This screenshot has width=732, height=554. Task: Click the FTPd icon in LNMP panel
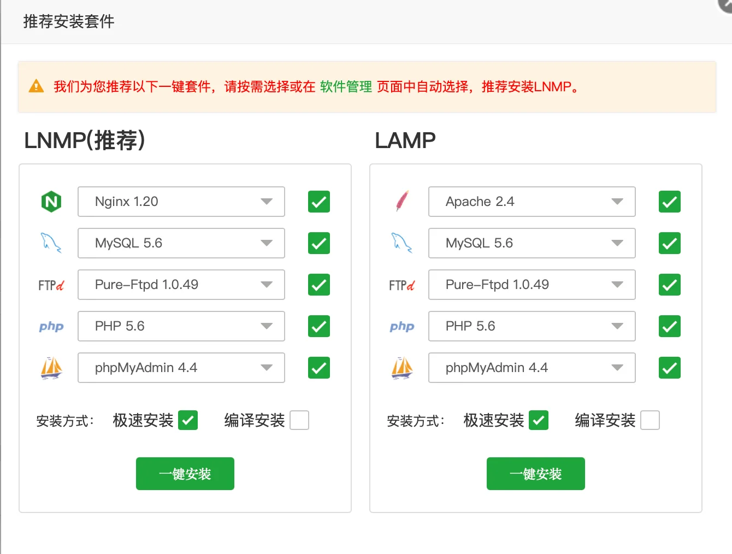51,285
